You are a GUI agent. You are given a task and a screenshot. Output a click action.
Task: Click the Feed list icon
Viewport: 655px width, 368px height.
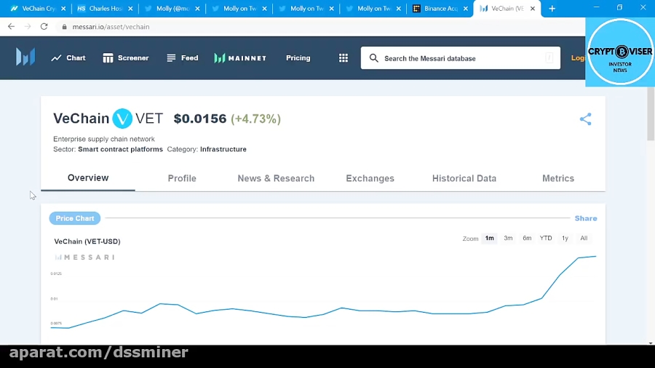pyautogui.click(x=171, y=58)
